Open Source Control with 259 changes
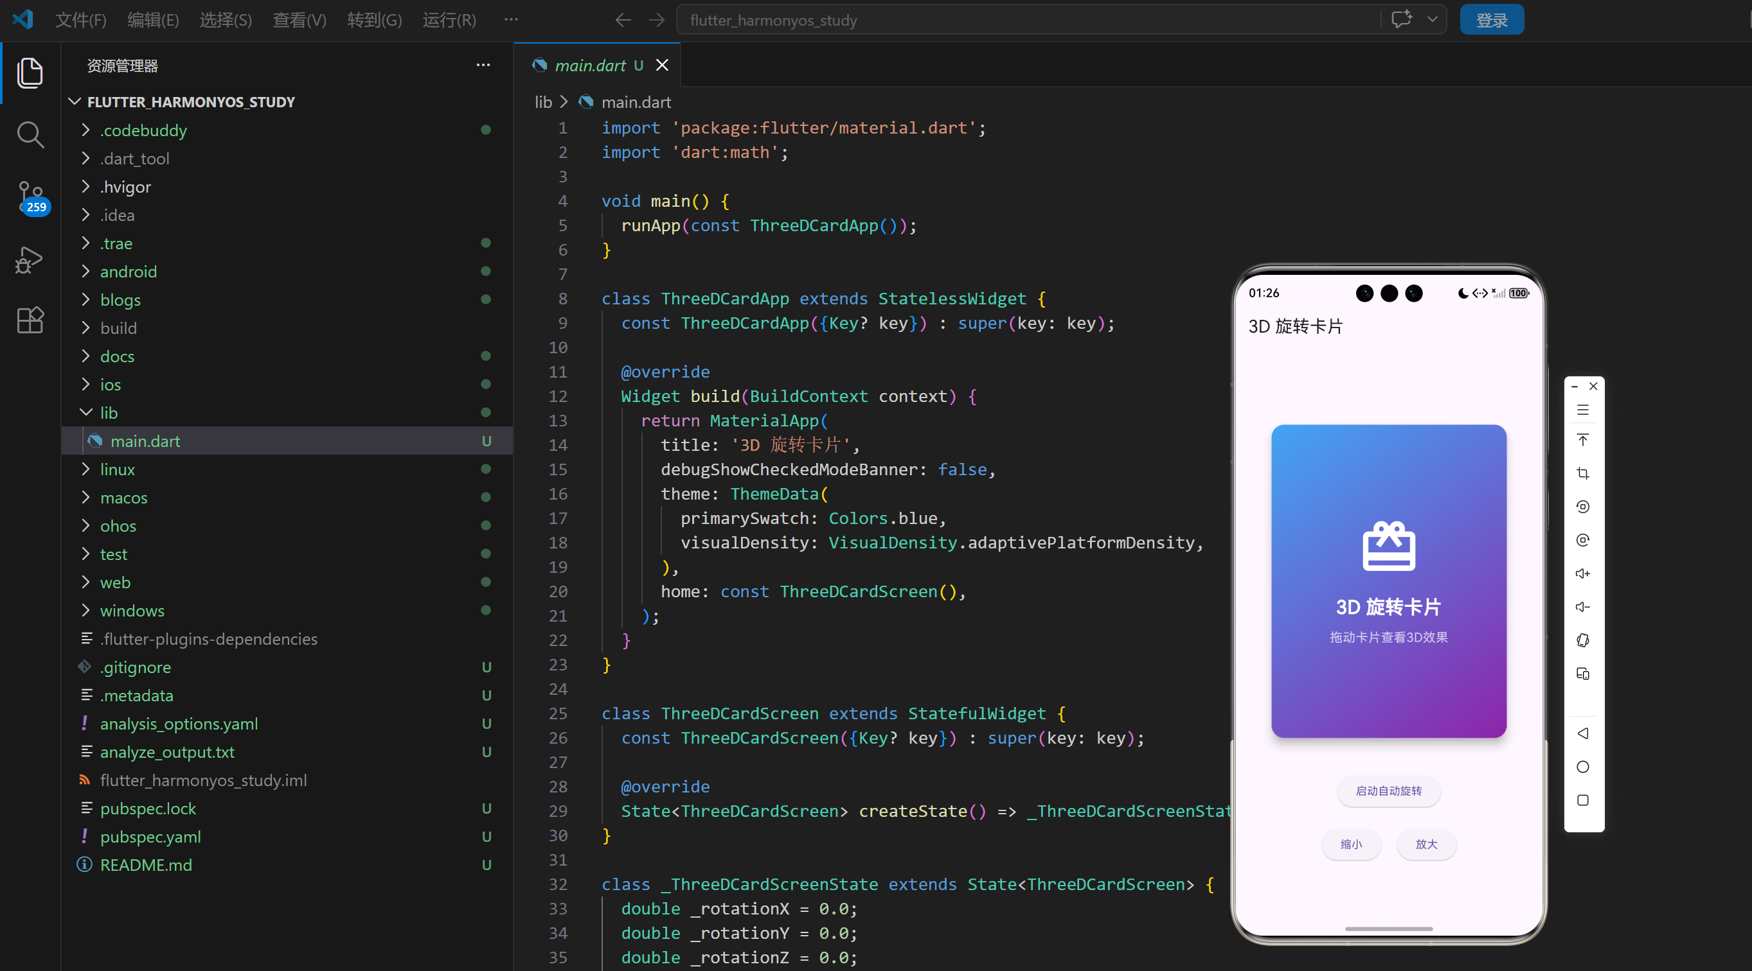 30,197
